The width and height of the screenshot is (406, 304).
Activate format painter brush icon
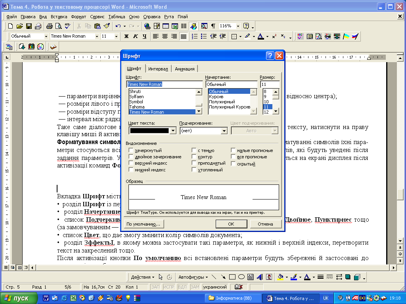pos(106,26)
